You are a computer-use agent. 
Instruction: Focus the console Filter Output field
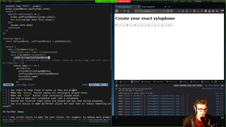coord(145,85)
